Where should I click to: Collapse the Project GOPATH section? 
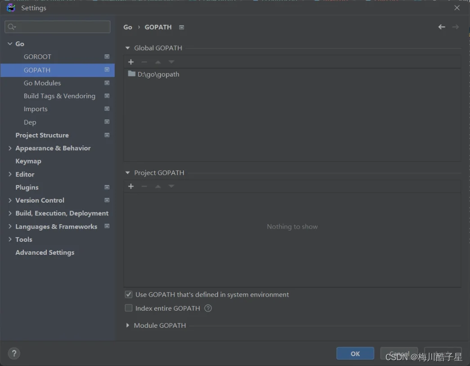(128, 173)
